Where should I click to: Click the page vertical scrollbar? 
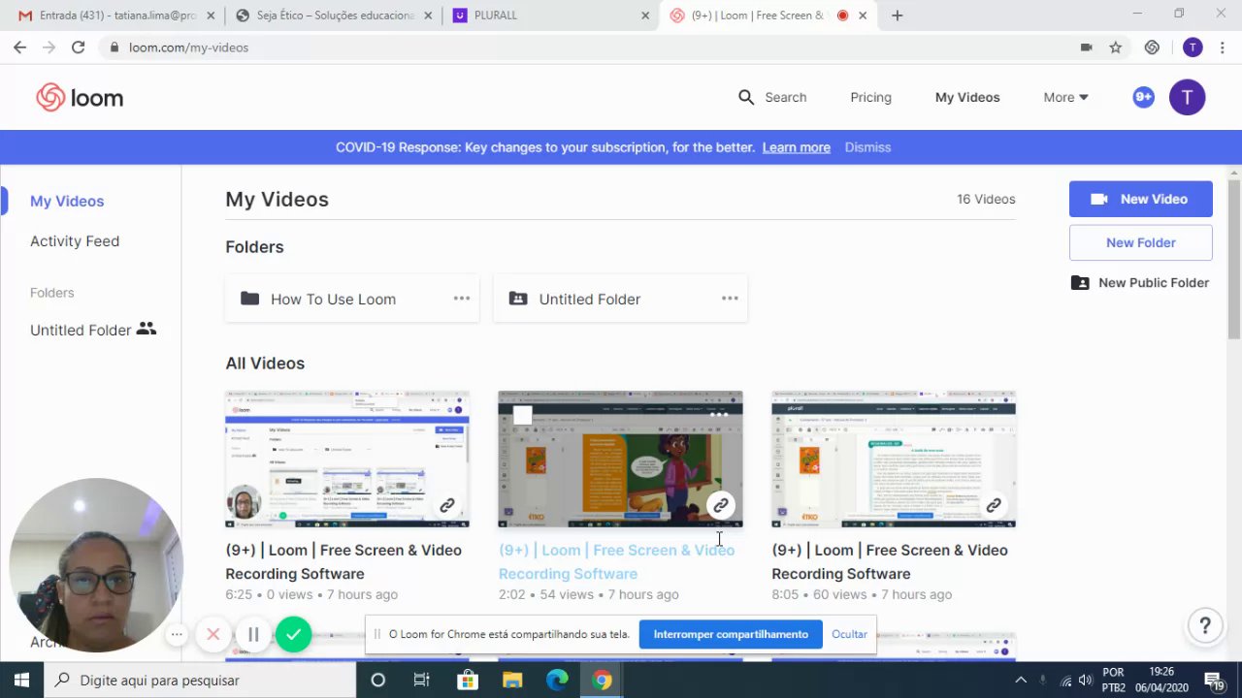1234,258
